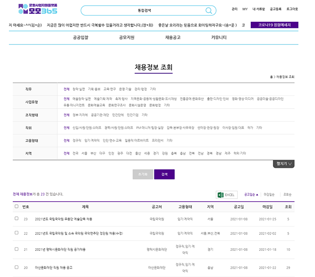Expand filters with 펼치기 button
The image size is (315, 277).
[283, 164]
